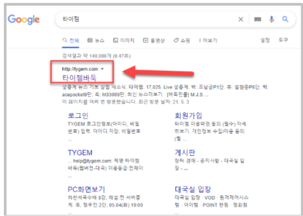
Task: Click the Google logo
Action: coord(24,20)
